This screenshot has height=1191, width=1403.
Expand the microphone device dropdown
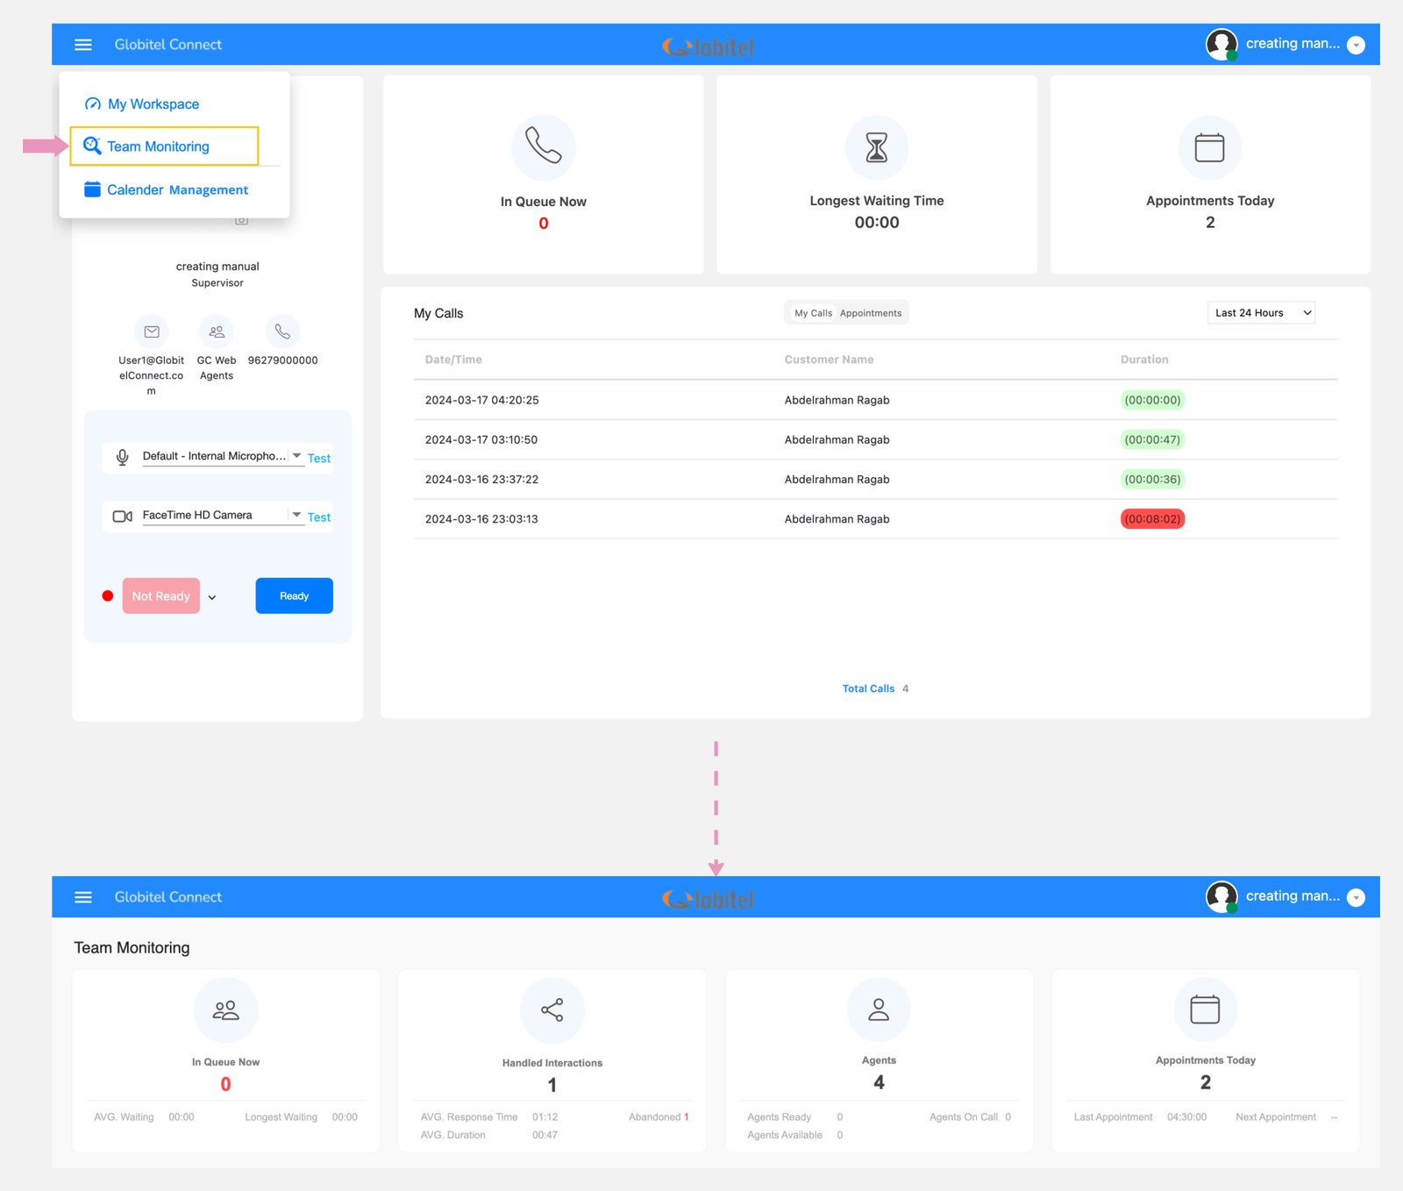[x=296, y=456]
